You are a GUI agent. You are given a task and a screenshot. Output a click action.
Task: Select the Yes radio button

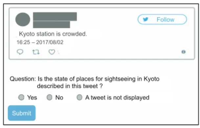click(x=21, y=97)
